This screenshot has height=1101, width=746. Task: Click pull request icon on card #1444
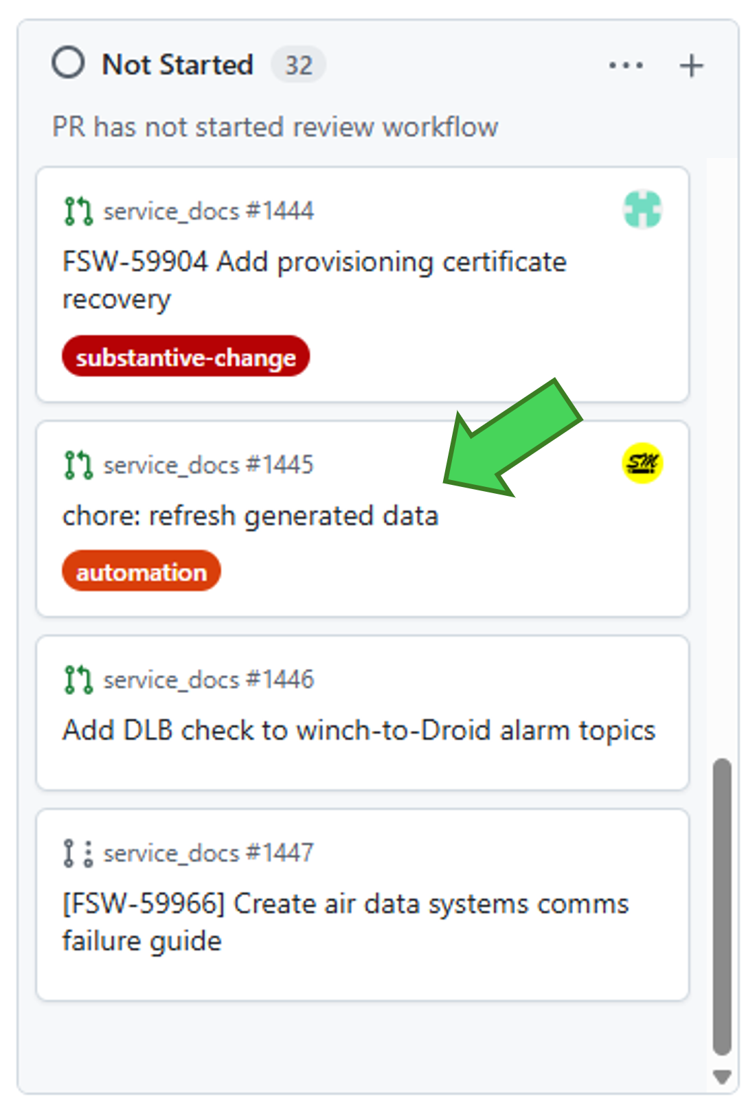[78, 211]
